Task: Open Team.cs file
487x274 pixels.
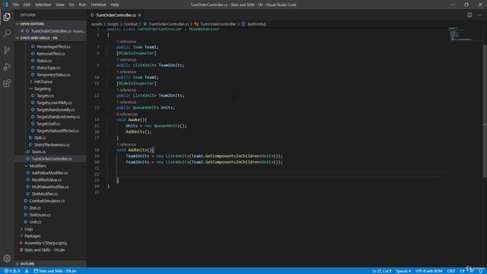Action: (x=39, y=152)
